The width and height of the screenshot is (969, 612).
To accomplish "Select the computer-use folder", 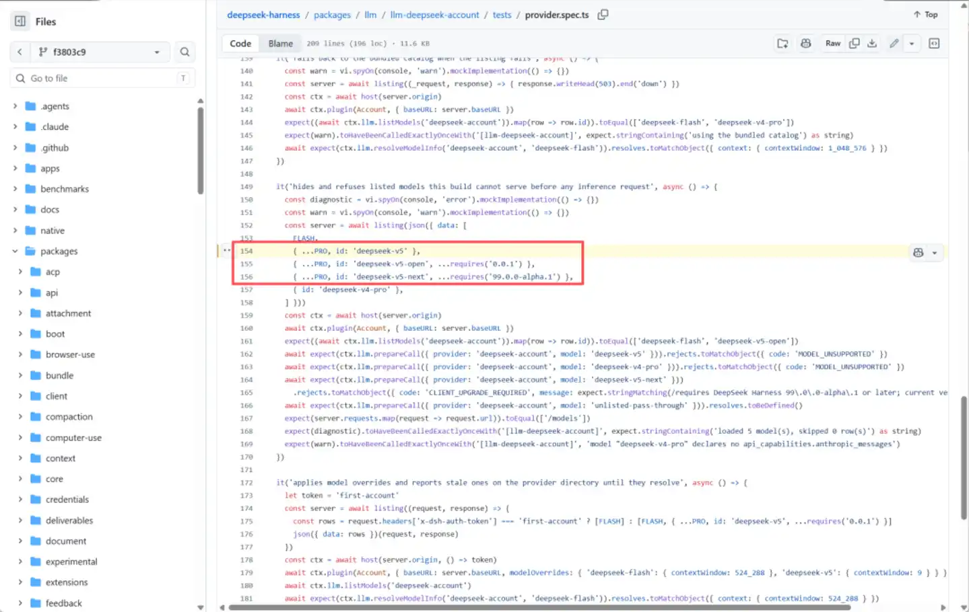I will point(73,438).
